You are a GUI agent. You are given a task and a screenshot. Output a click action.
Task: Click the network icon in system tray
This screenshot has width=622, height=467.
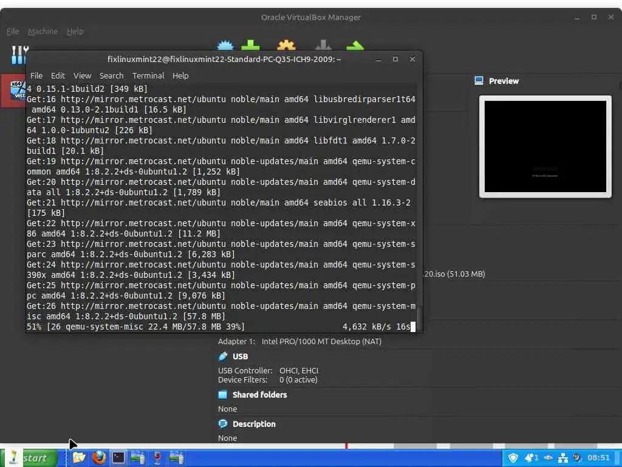coord(562,458)
